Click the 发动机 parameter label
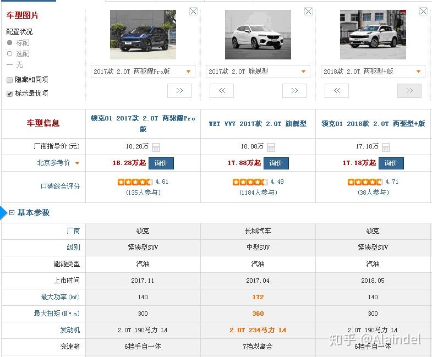Viewport: 432px width, 357px height. 70,330
